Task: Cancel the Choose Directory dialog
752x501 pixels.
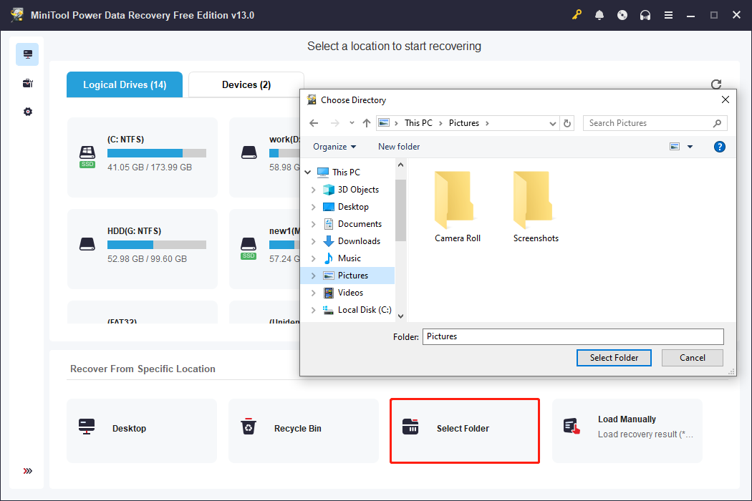Action: (692, 358)
